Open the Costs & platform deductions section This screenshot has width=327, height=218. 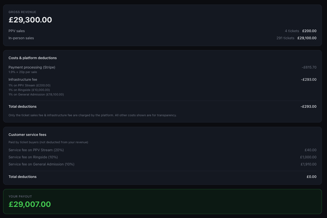pyautogui.click(x=33, y=58)
